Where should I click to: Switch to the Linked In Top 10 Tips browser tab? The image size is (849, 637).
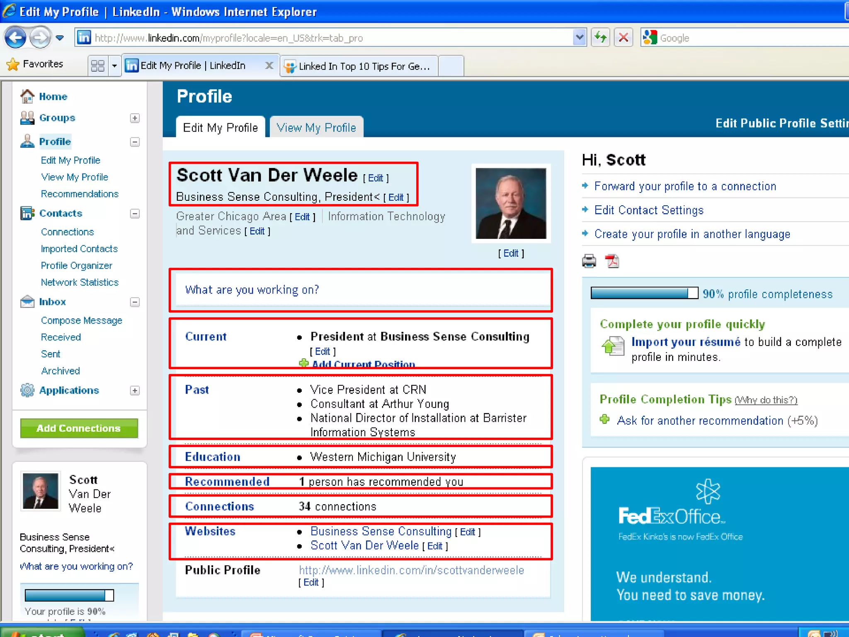[359, 66]
